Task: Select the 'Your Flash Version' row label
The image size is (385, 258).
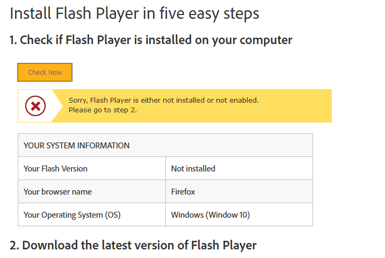Action: pos(55,169)
